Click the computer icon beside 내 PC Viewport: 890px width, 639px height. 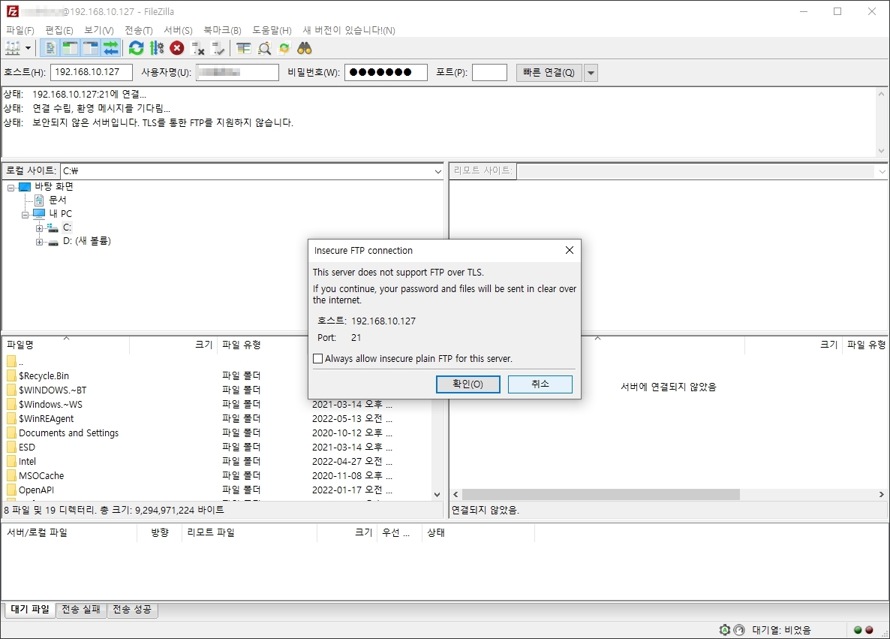click(x=38, y=213)
